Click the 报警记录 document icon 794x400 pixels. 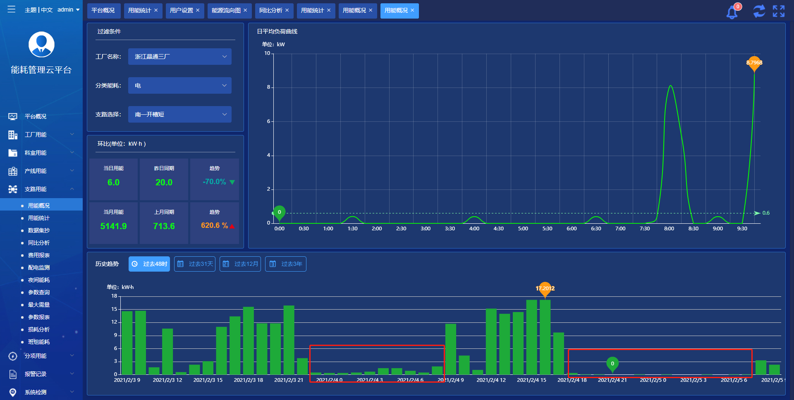point(13,374)
